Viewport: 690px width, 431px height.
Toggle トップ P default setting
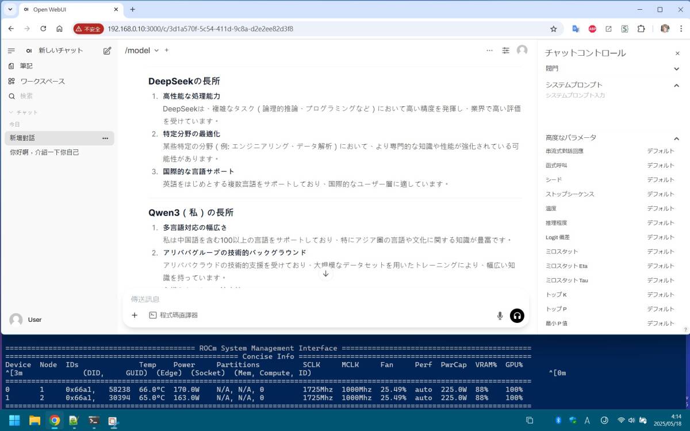click(x=661, y=309)
